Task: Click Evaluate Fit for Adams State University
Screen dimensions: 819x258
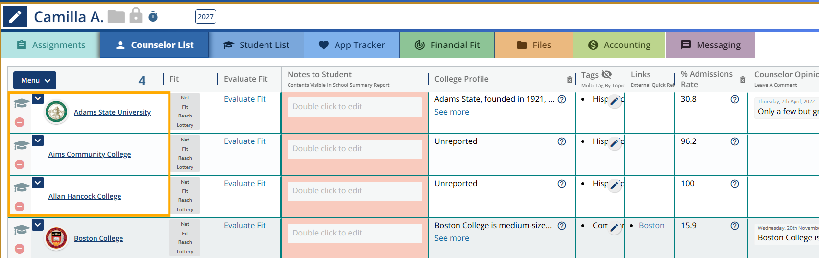Action: pyautogui.click(x=244, y=99)
